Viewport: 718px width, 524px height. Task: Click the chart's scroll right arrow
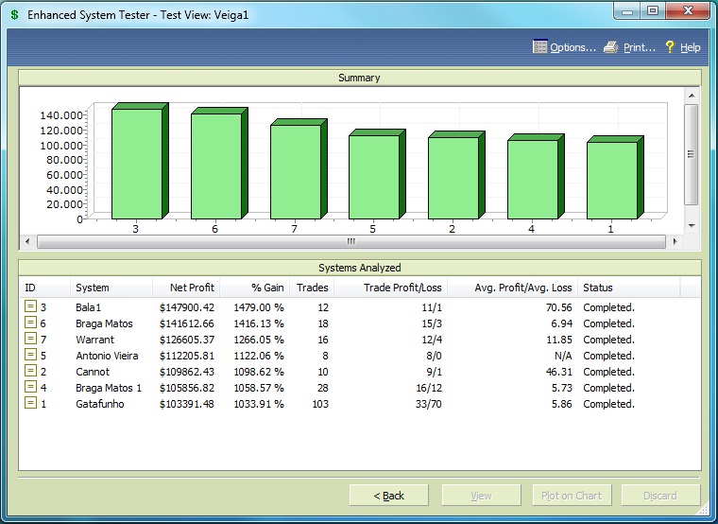coord(675,241)
